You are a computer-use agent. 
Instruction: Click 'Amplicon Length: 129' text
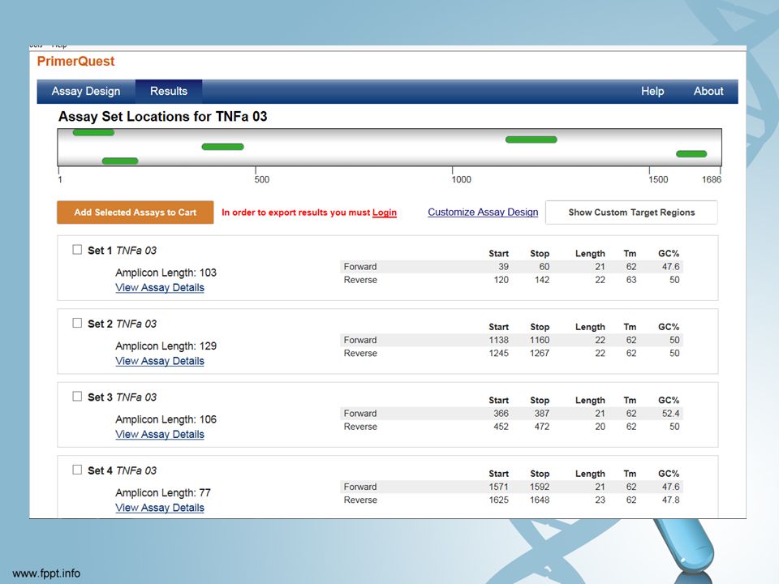click(x=166, y=346)
